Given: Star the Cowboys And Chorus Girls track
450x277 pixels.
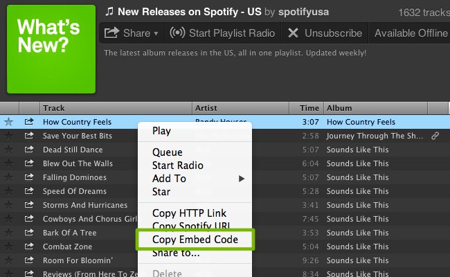Looking at the screenshot, I should click(8, 219).
